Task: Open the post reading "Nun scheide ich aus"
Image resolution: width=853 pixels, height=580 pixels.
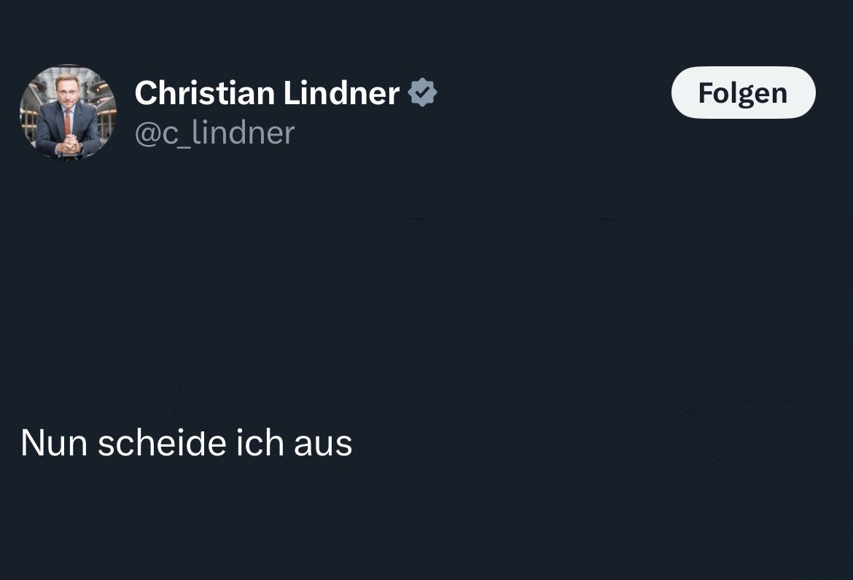Action: (187, 443)
